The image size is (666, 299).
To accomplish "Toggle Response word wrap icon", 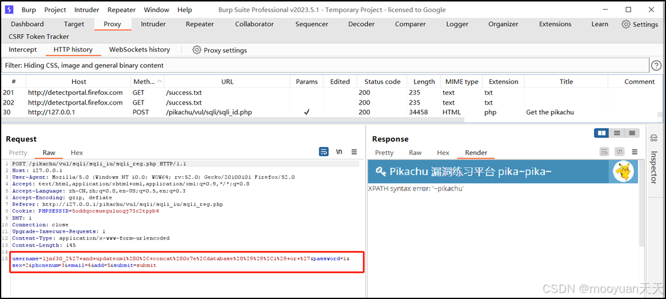I will pyautogui.click(x=604, y=151).
